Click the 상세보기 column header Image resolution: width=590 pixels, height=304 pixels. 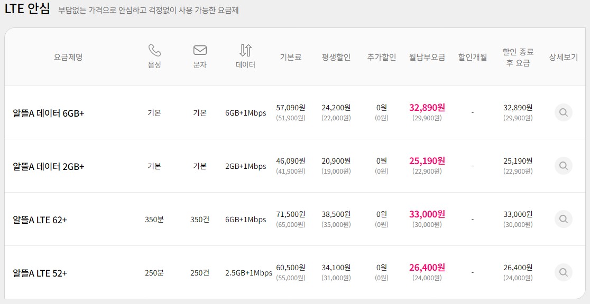563,57
